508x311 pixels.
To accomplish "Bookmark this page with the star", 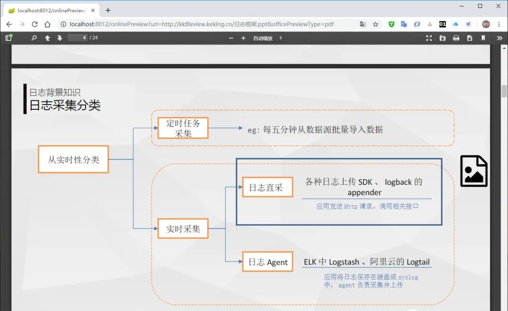I will 375,24.
